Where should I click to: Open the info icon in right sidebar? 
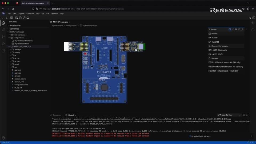tap(253, 30)
